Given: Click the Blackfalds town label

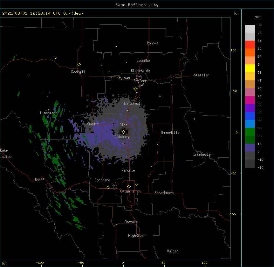Looking at the screenshot, I should (x=140, y=71).
